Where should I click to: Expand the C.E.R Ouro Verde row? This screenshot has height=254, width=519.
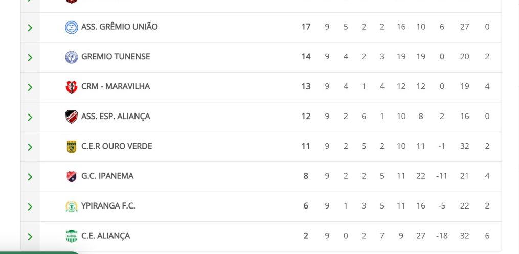coord(30,147)
